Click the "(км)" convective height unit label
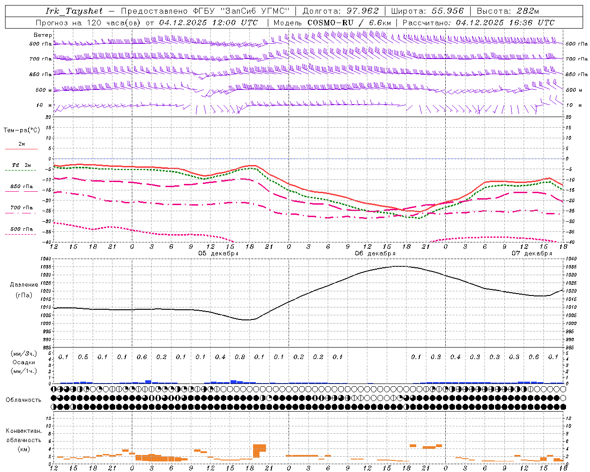The width and height of the screenshot is (590, 472). 24,449
